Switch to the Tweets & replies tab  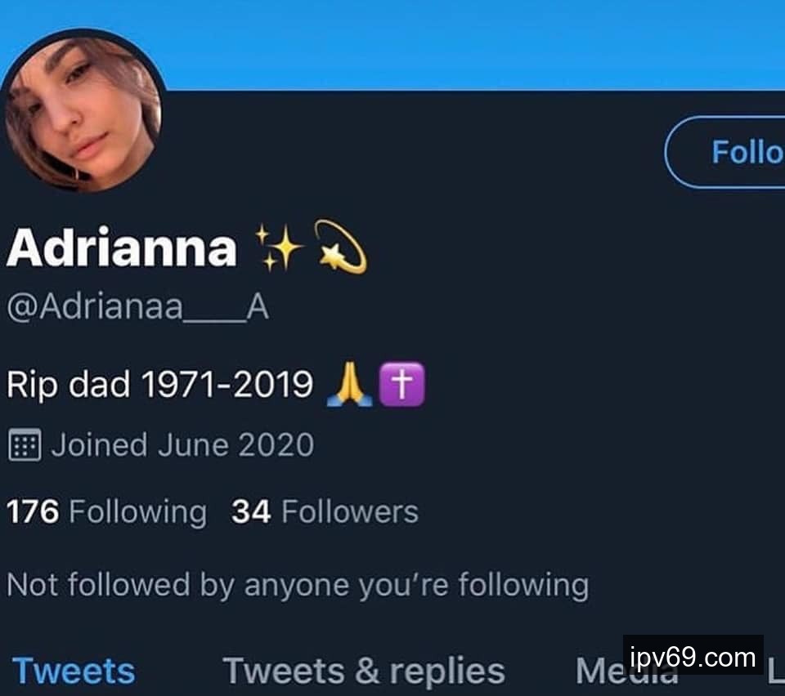(x=364, y=671)
